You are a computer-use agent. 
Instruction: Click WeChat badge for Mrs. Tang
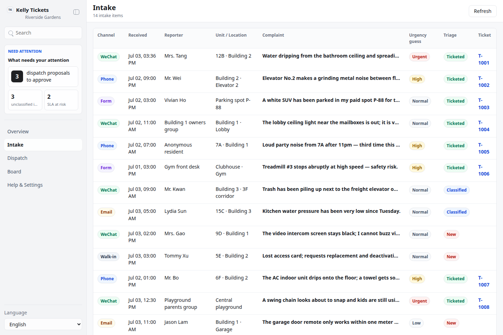(109, 57)
